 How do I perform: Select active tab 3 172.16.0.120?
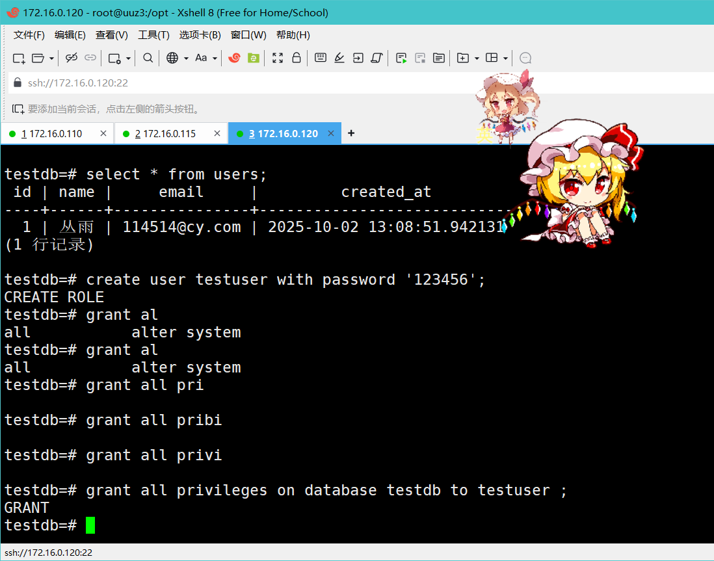tap(284, 134)
